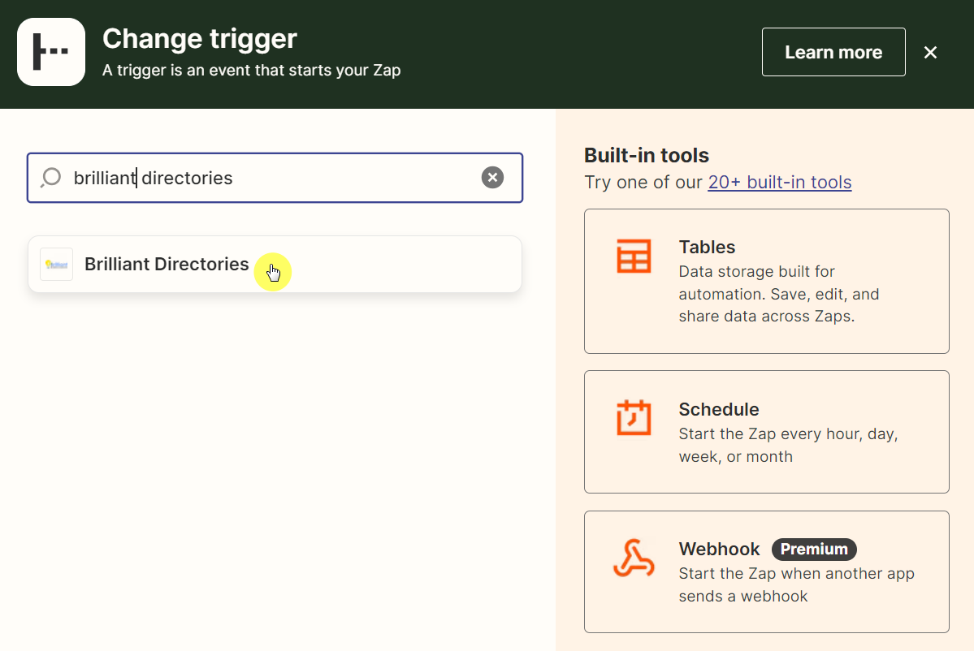The width and height of the screenshot is (974, 651).
Task: Click the trigger description subtitle text
Action: coord(252,70)
